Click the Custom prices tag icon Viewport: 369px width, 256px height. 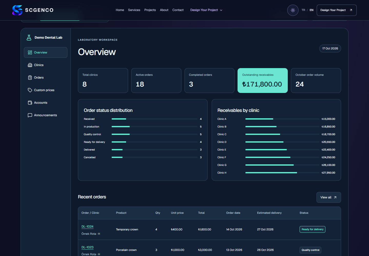point(30,90)
